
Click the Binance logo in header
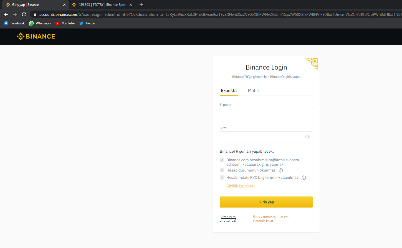(x=36, y=36)
